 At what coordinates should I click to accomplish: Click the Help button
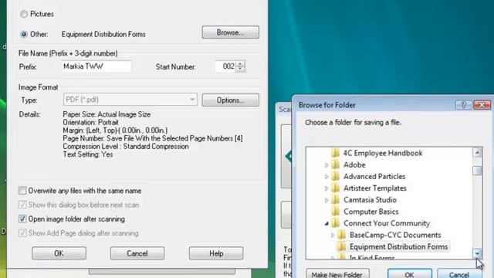(216, 253)
